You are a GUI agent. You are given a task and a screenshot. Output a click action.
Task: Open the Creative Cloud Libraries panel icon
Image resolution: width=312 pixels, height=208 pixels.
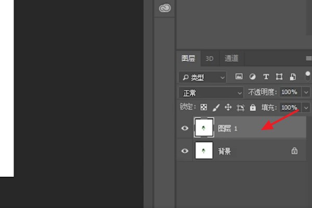coord(164,8)
